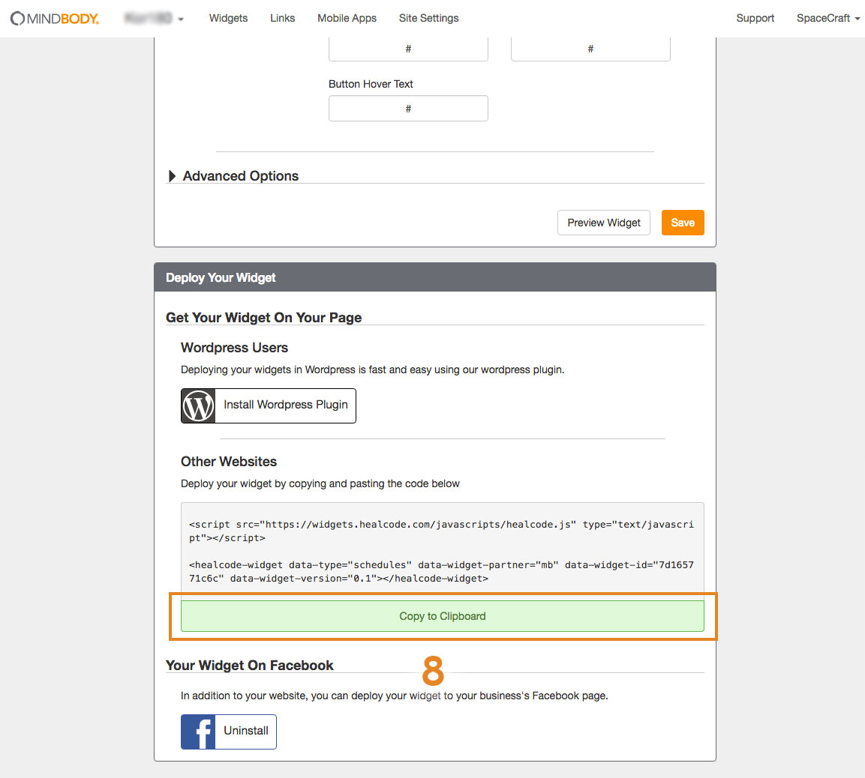This screenshot has width=865, height=778.
Task: Click the top-right hex color field
Action: (590, 49)
